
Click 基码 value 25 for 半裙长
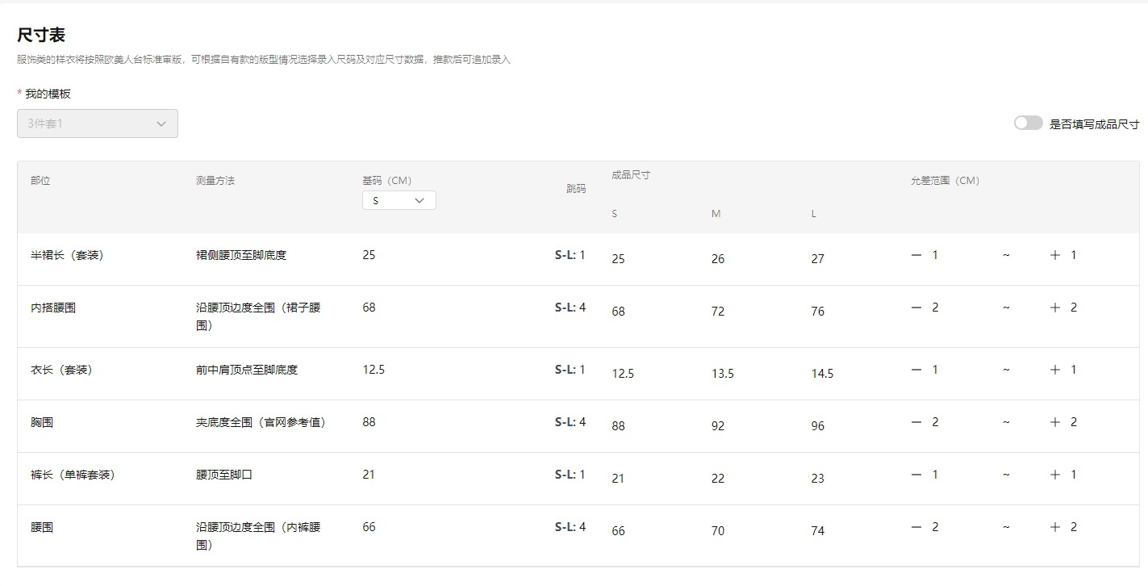369,255
